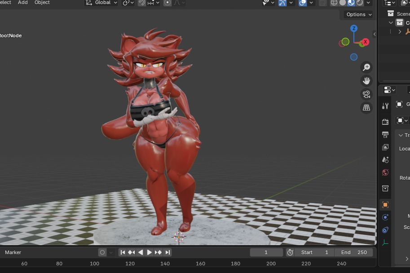410x273 pixels.
Task: Open the overlays settings dropdown
Action: click(x=311, y=3)
